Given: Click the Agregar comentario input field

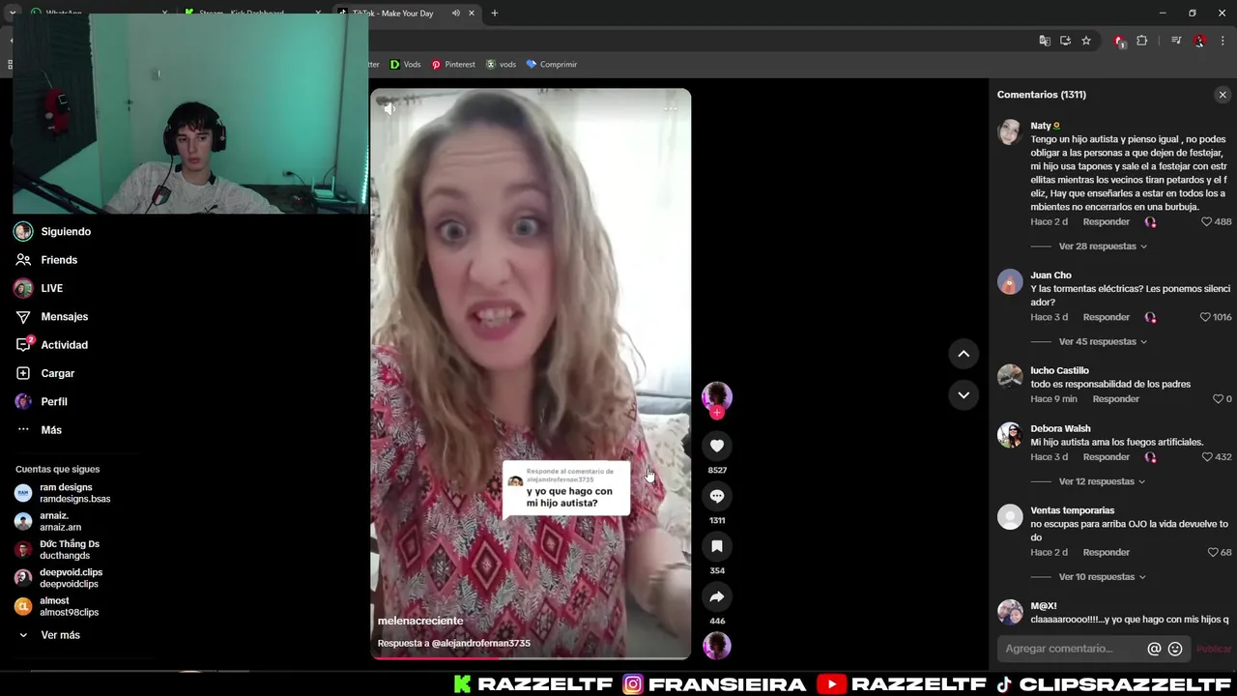Looking at the screenshot, I should click(x=1071, y=649).
